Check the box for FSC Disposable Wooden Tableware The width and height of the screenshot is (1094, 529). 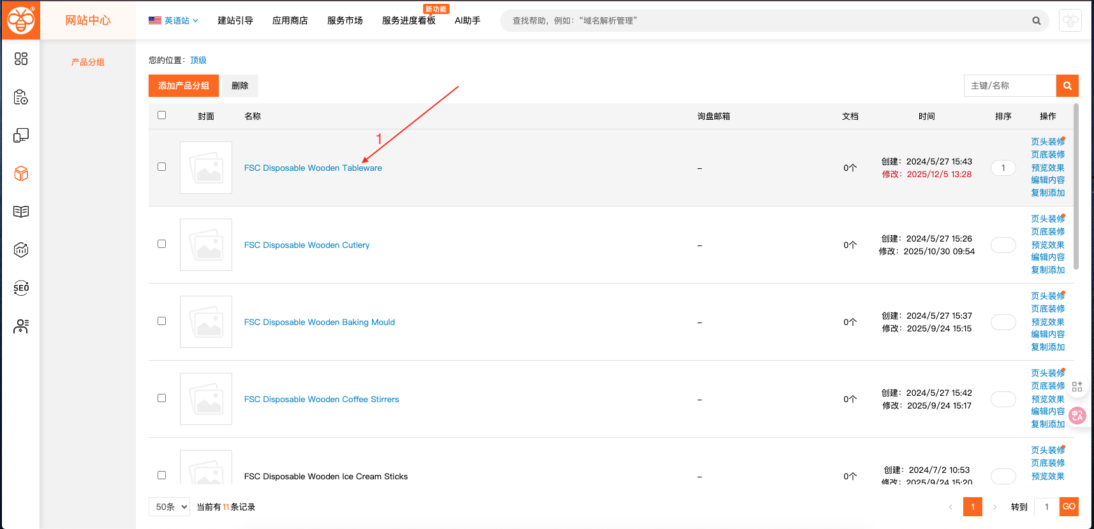point(162,167)
